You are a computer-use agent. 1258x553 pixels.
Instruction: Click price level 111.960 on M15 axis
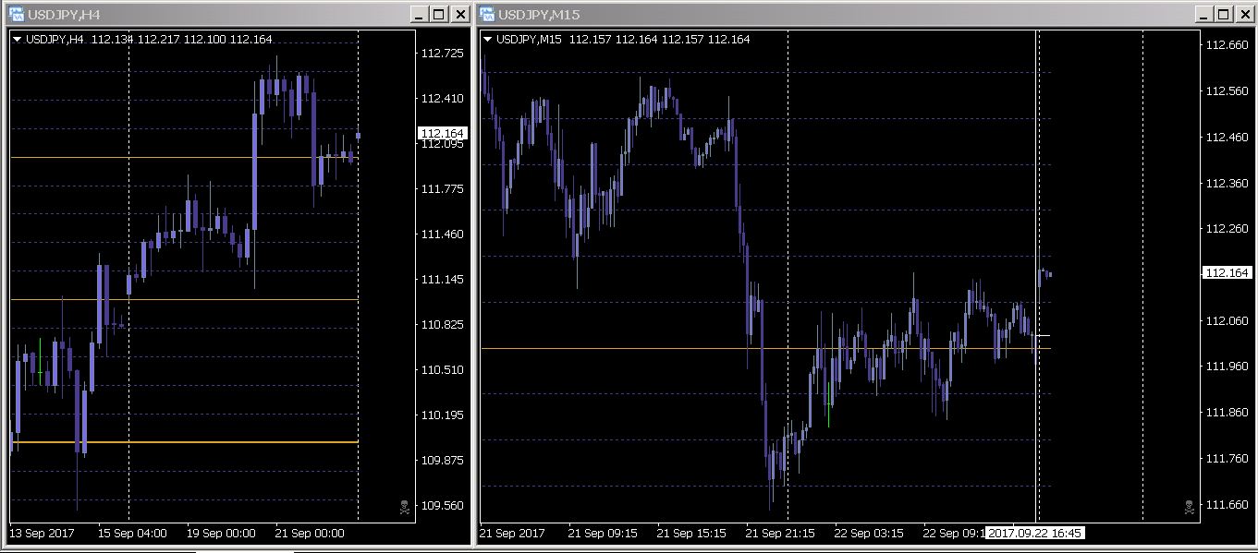(x=1227, y=366)
